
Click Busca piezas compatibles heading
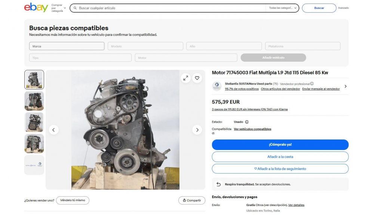click(x=69, y=28)
